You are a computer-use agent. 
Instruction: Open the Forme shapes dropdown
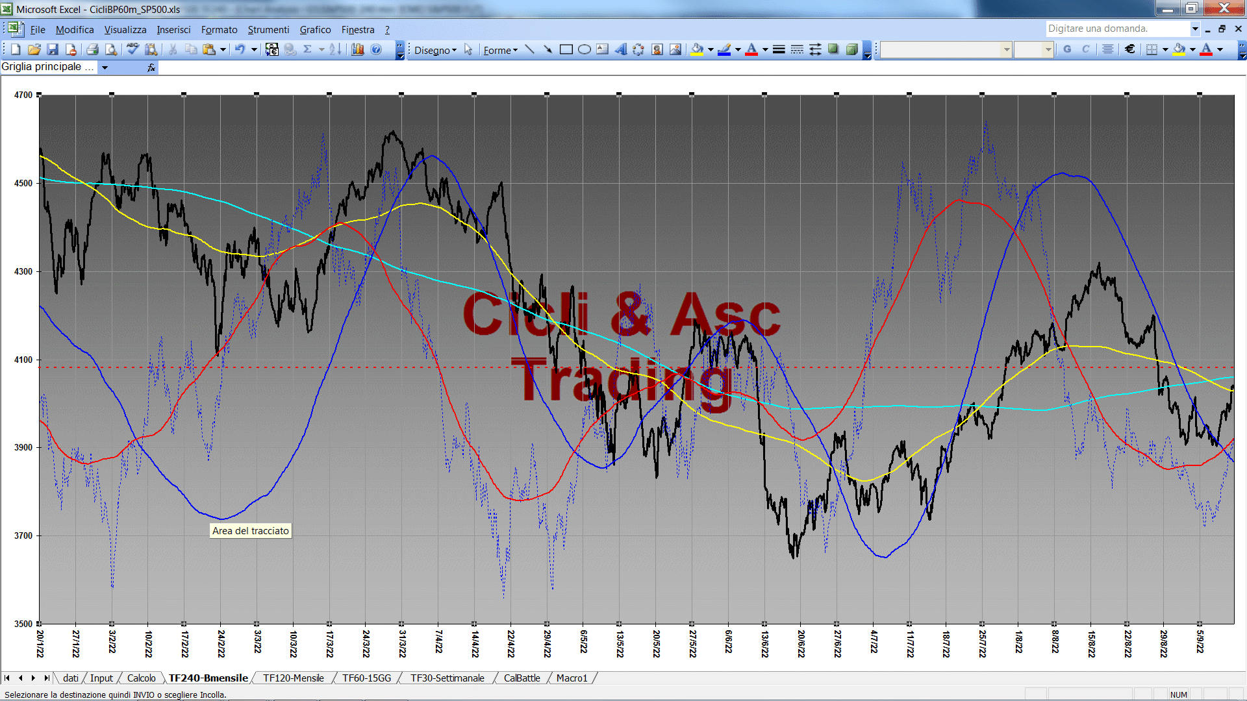[x=500, y=50]
